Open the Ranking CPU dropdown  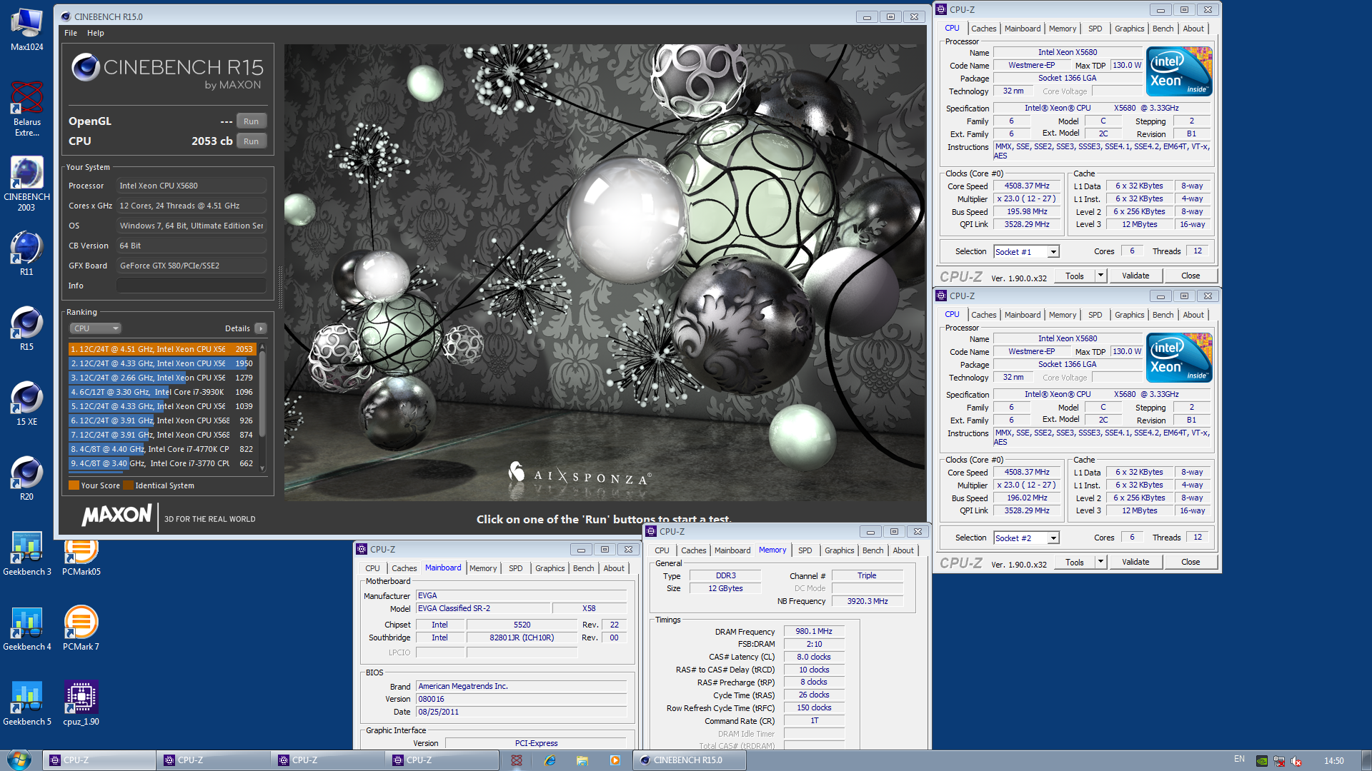point(95,328)
